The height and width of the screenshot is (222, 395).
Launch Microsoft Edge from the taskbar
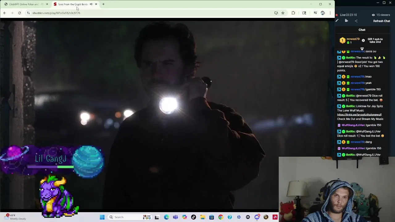(166, 217)
